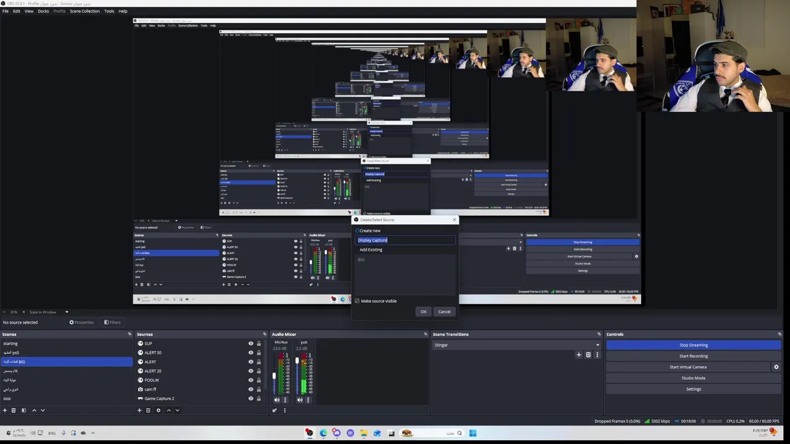Open the Stinger transition dropdown
Screen dimensions: 790x444
tap(517, 345)
